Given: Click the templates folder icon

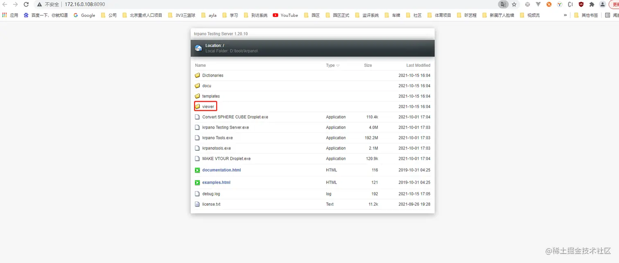Looking at the screenshot, I should [x=197, y=96].
